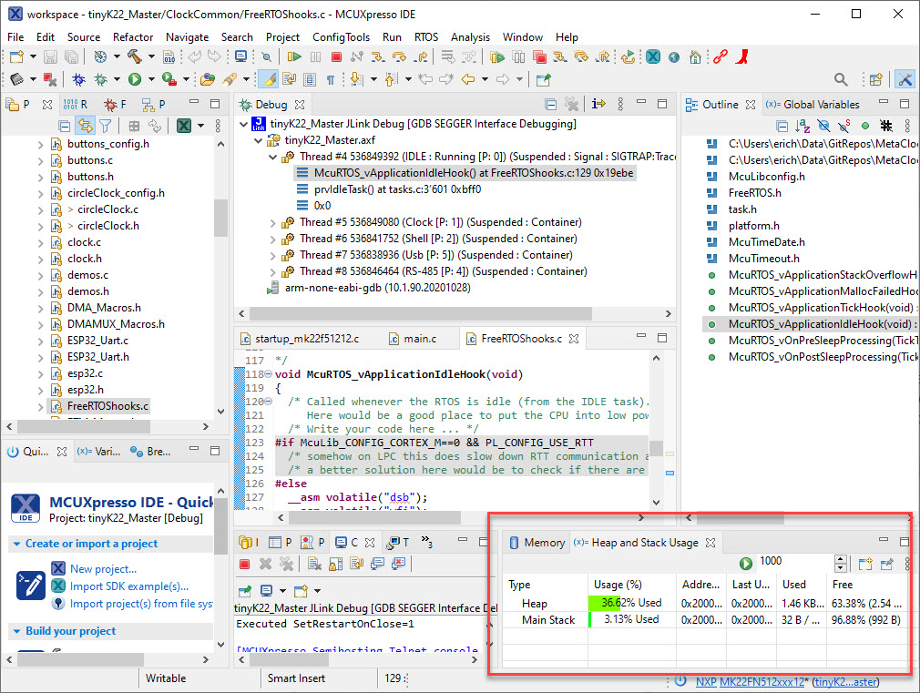Toggle Link with Editor in Project Explorer
920x693 pixels.
coord(85,126)
